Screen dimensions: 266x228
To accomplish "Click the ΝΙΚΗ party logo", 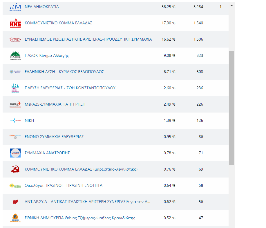I will (15, 121).
